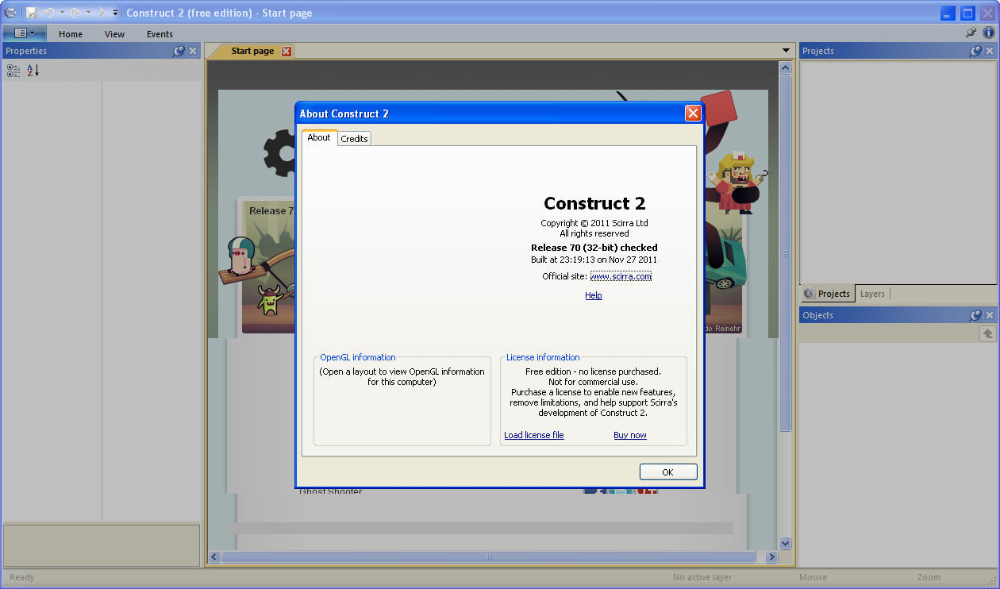1000x589 pixels.
Task: Click the 'OpenGL information' group label
Action: pyautogui.click(x=358, y=357)
